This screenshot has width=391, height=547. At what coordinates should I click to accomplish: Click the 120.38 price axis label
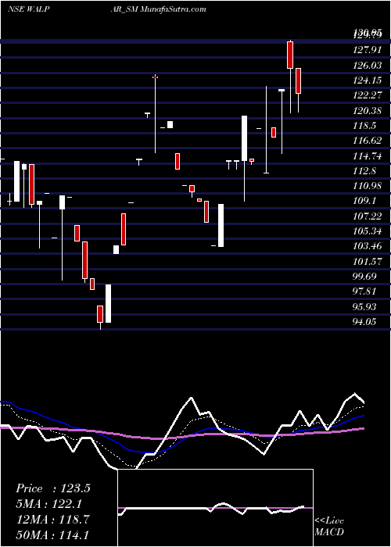coord(368,111)
